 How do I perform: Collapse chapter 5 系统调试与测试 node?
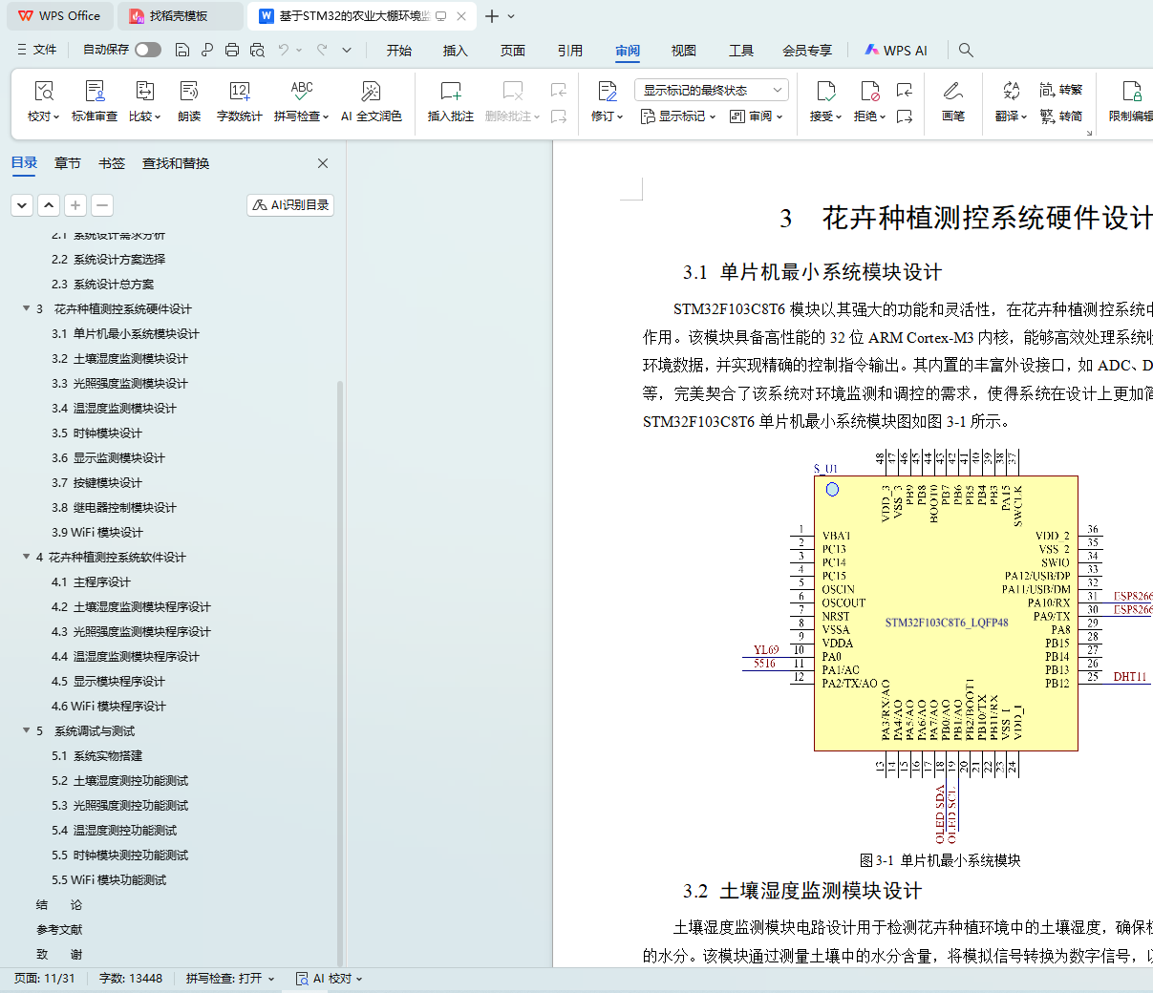pyautogui.click(x=27, y=730)
